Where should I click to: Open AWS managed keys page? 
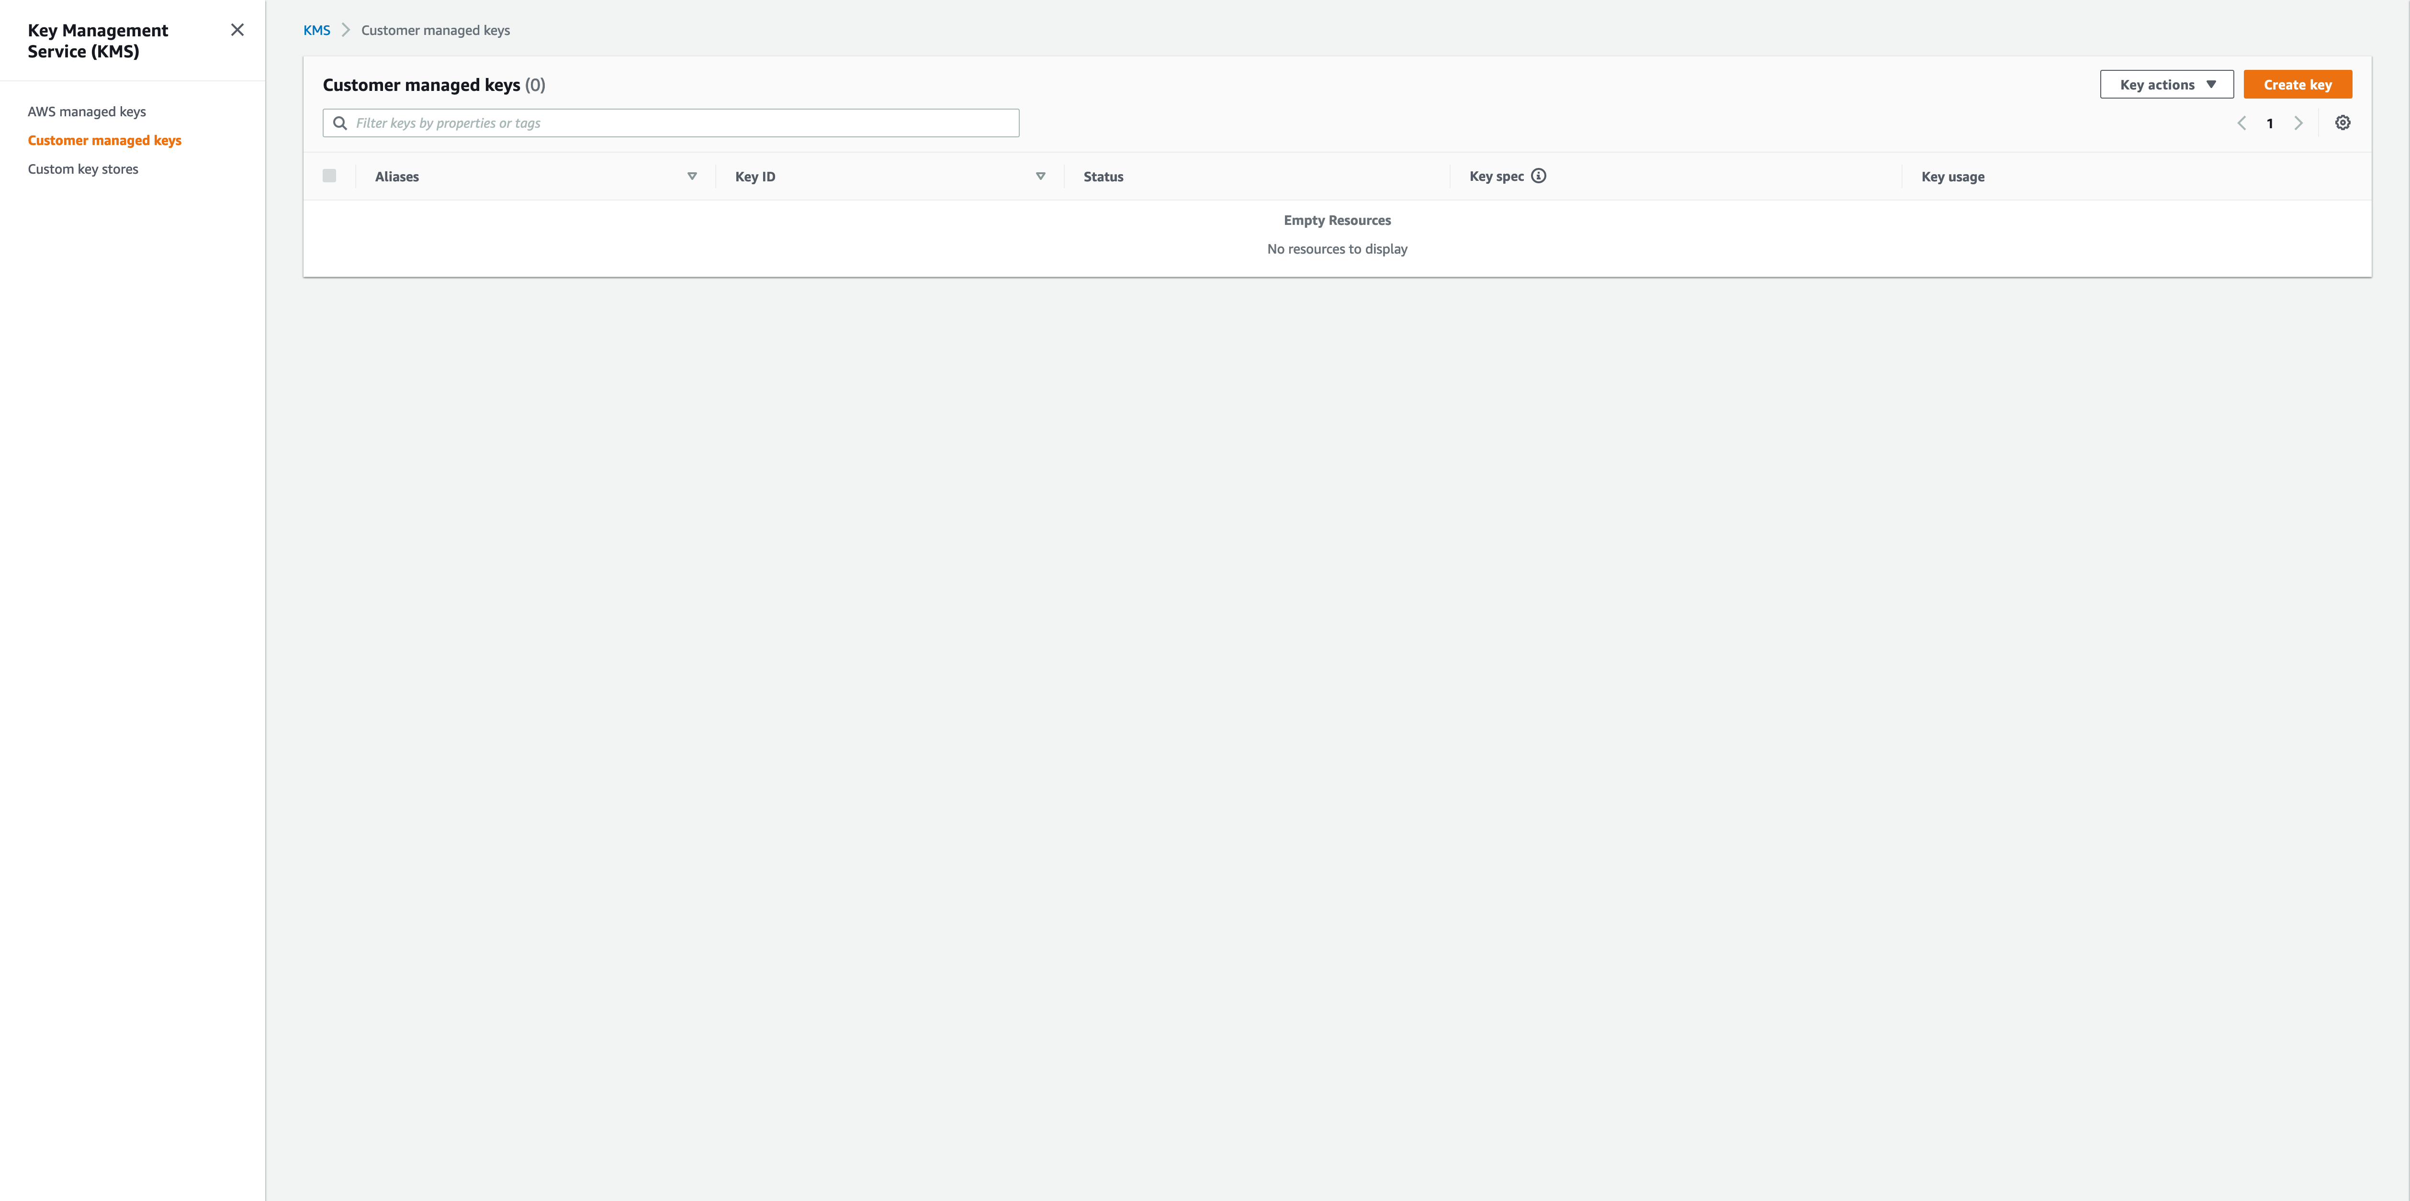(87, 111)
